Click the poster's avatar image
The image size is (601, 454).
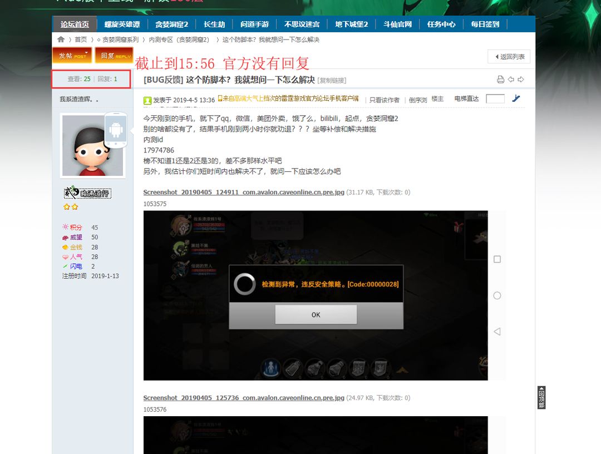tap(93, 146)
